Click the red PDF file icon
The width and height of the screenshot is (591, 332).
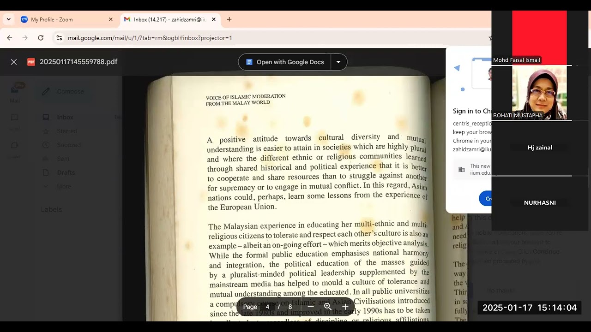31,62
